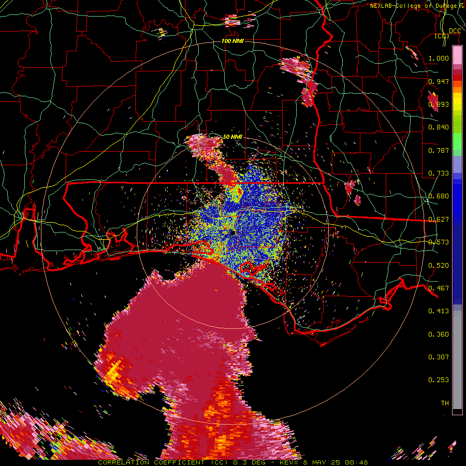Click the DCC label above the color scale
Screen dimensions: 466x466
coord(455,31)
